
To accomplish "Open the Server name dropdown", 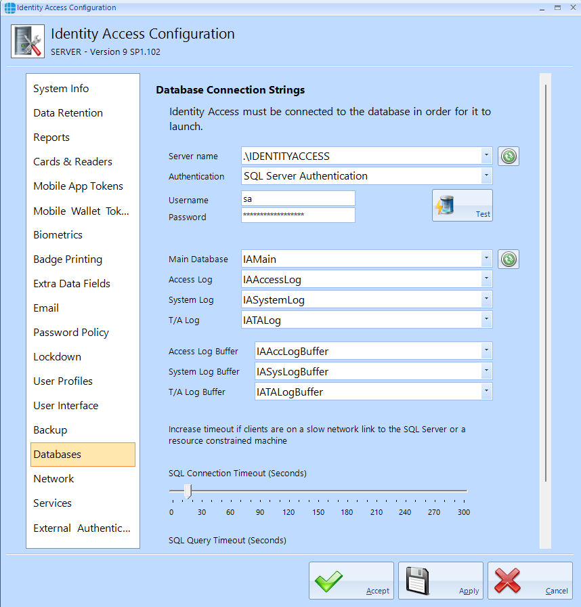I will [487, 156].
